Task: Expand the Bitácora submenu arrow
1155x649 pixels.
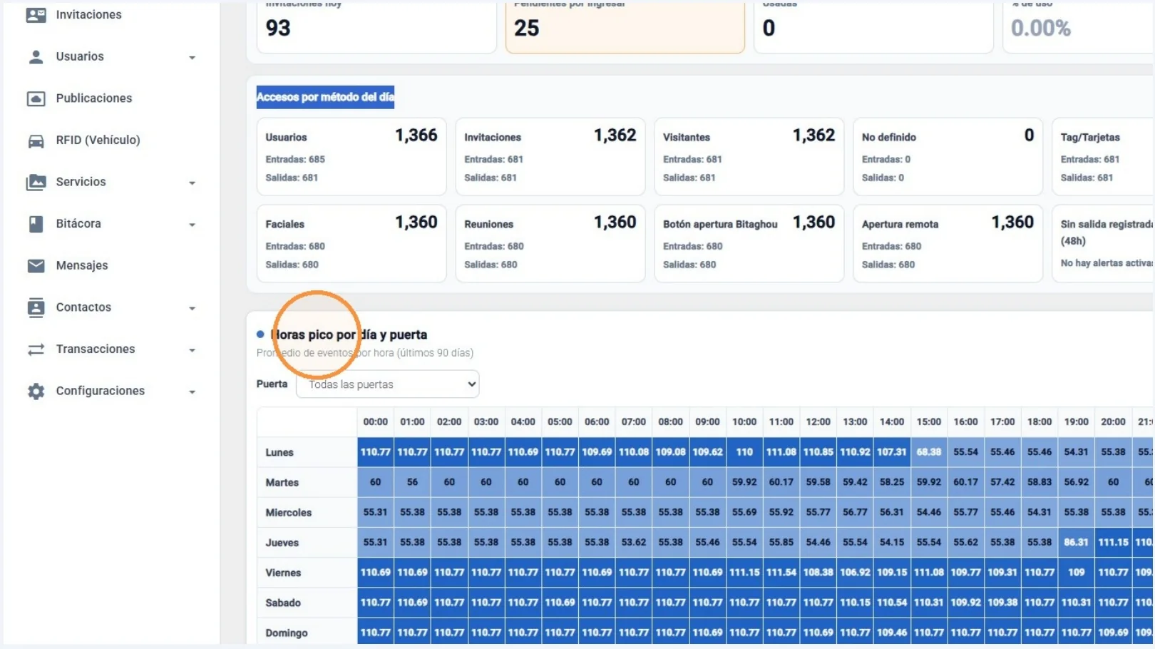Action: point(192,225)
